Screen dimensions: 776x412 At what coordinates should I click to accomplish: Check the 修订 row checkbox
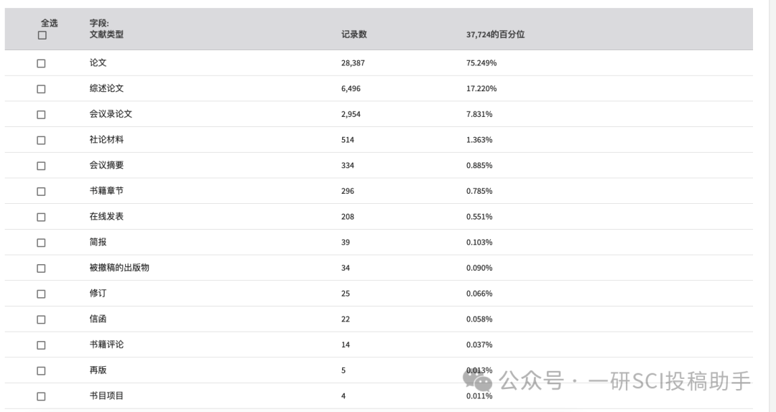click(x=41, y=294)
